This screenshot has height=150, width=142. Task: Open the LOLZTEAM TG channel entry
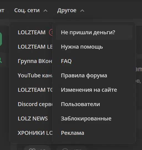click(x=35, y=90)
